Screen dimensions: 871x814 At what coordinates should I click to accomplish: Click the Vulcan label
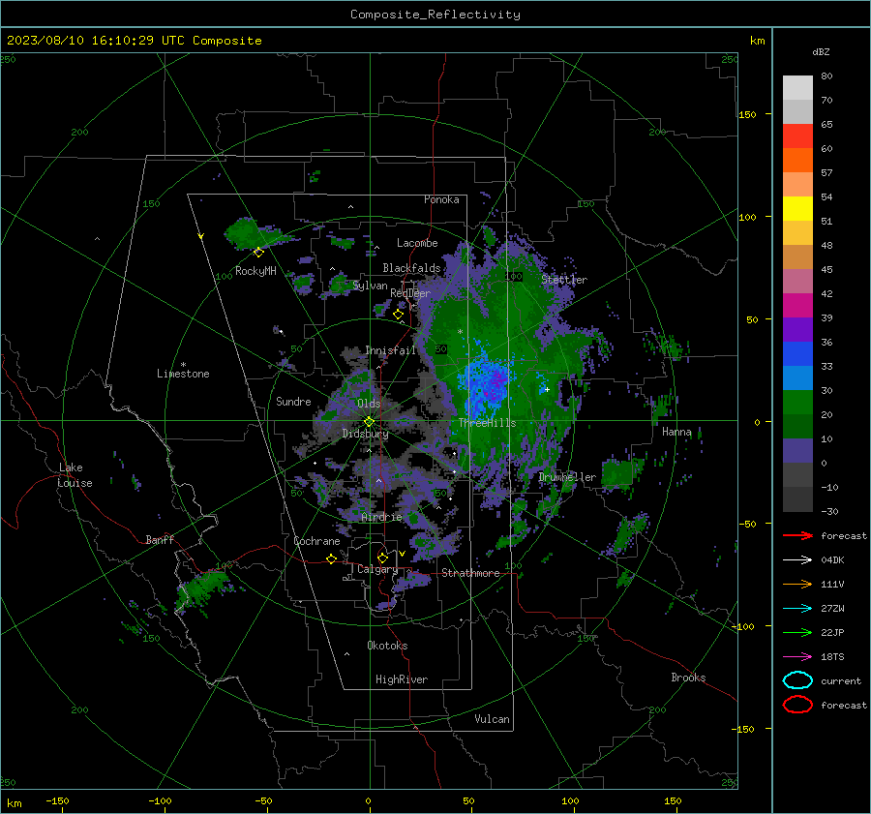click(492, 719)
